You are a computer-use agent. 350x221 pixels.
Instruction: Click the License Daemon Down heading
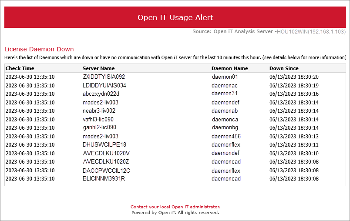39,49
